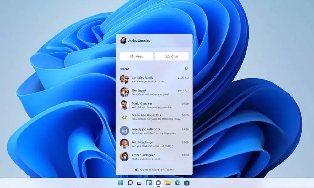The image size is (314, 188).
Task: Start a new conversation with Chat button
Action: tap(172, 56)
